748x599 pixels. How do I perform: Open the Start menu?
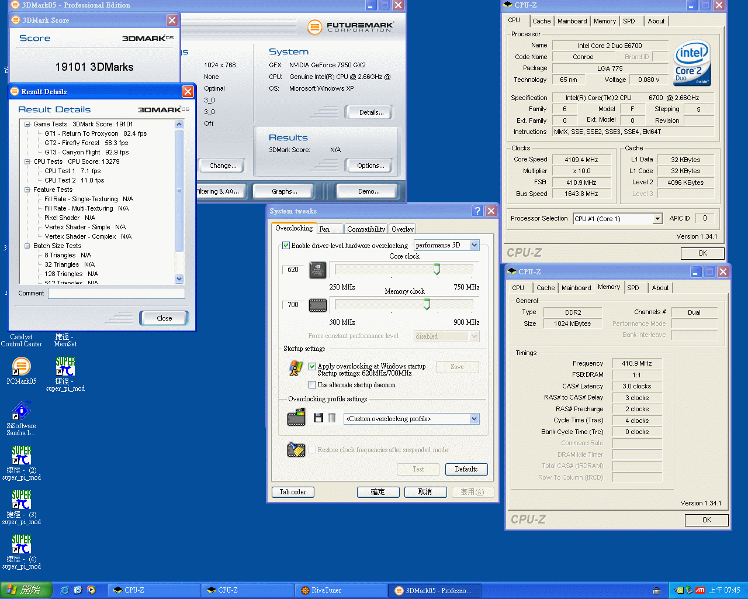(x=26, y=590)
